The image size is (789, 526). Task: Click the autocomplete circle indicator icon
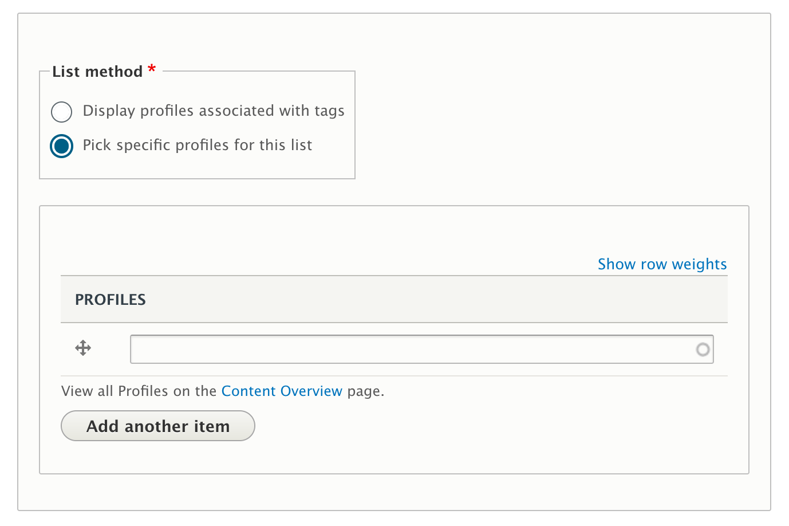703,350
